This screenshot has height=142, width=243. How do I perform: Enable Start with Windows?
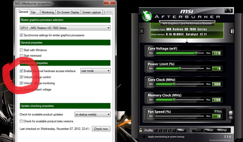click(x=21, y=50)
